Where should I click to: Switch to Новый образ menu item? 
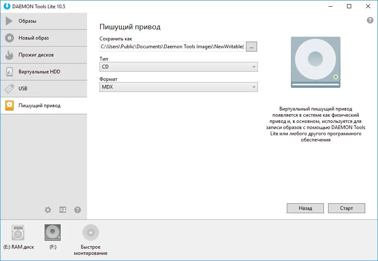tap(44, 38)
